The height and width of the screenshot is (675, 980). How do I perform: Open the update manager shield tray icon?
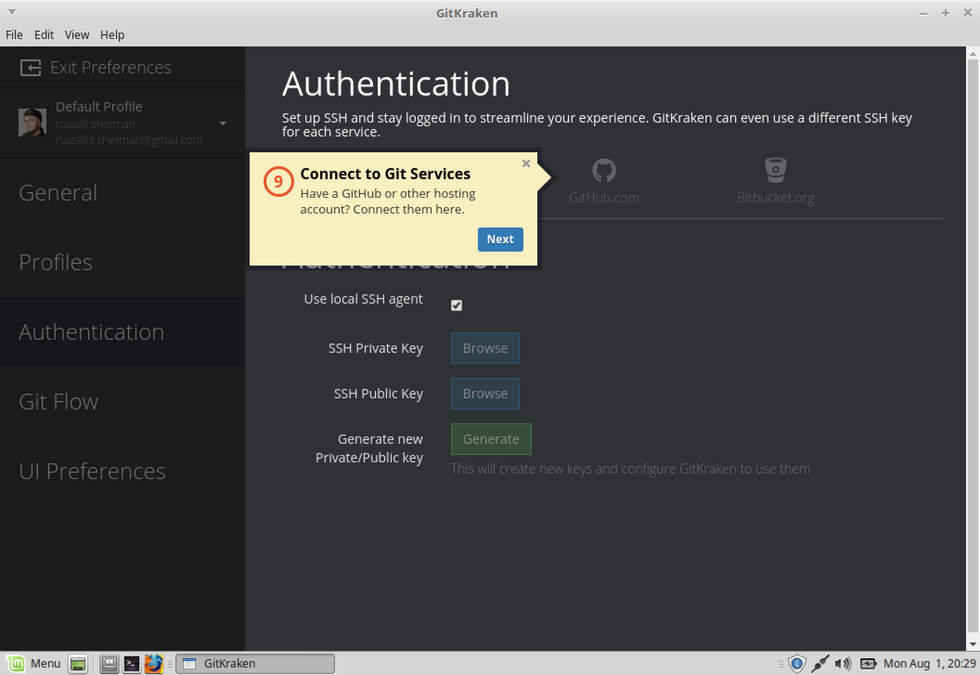[797, 664]
